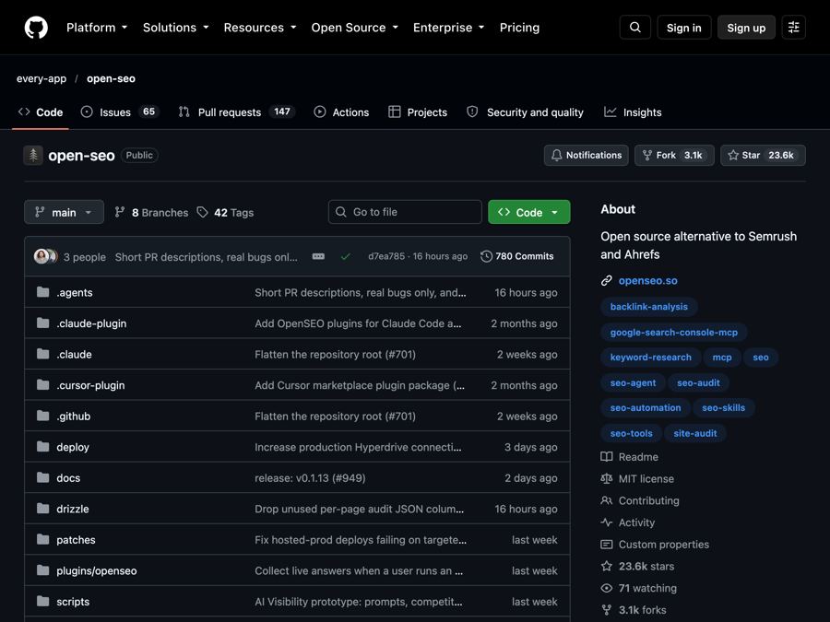The height and width of the screenshot is (622, 830).
Task: Switch to the Actions tab
Action: coord(341,112)
